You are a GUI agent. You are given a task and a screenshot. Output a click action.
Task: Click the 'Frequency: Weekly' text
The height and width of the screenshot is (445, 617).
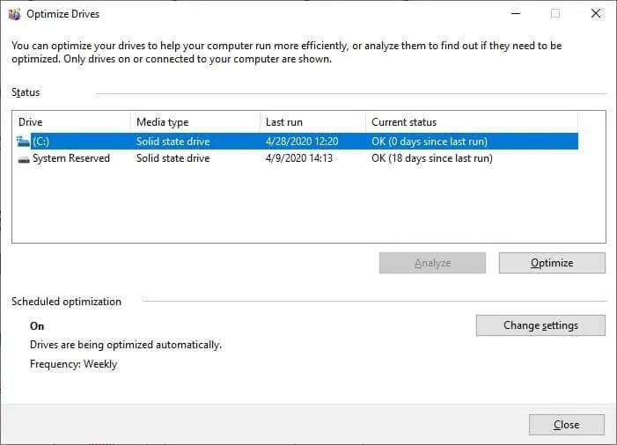tap(73, 364)
